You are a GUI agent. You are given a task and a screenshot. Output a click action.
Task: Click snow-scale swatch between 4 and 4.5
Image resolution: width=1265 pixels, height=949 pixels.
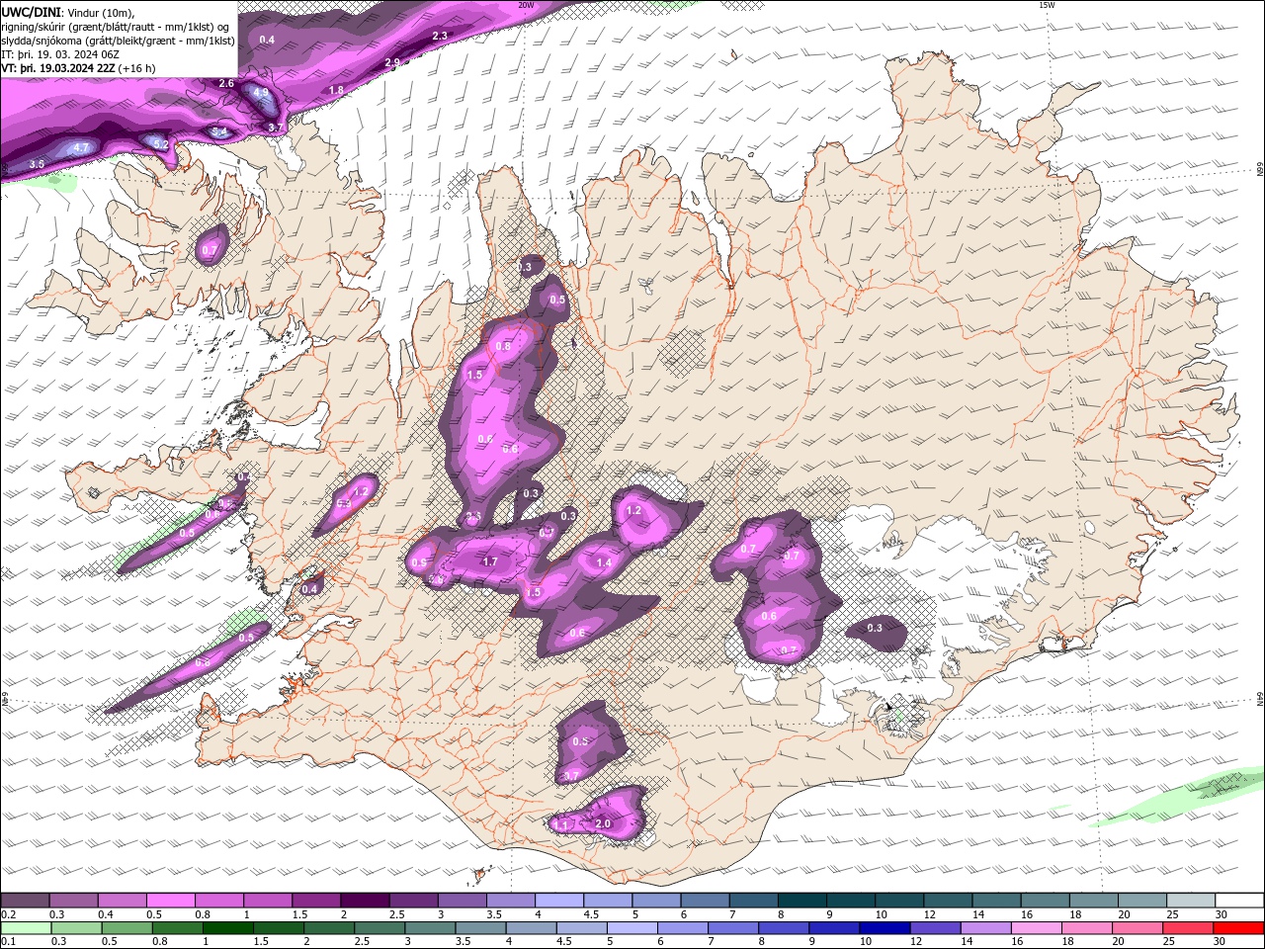[x=559, y=901]
